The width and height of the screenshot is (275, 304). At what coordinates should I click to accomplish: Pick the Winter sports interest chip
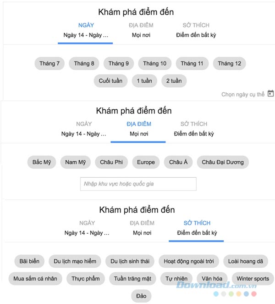tap(253, 279)
